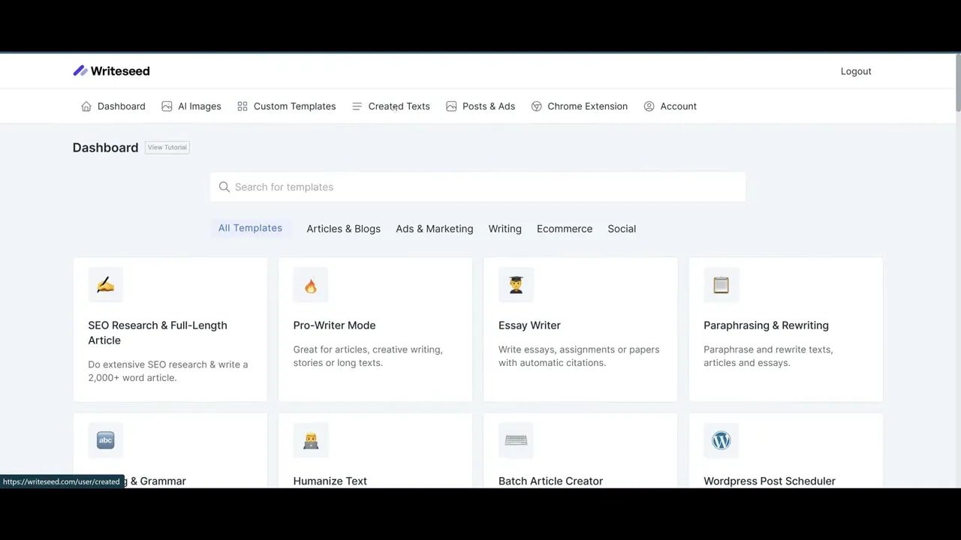Switch to the Articles & Blogs tab
961x540 pixels.
(x=343, y=229)
